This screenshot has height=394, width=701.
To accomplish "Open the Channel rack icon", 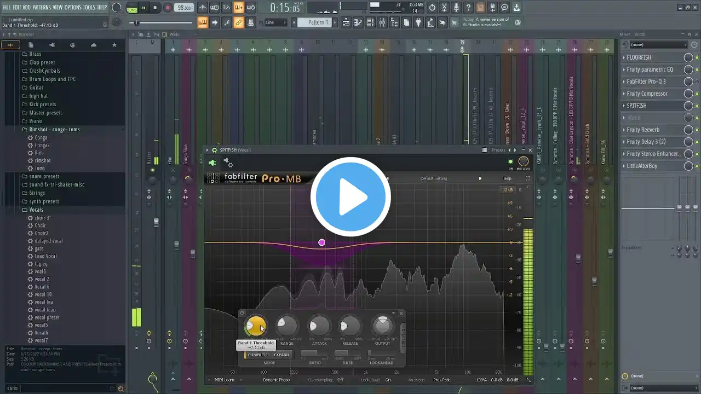I will 370,22.
